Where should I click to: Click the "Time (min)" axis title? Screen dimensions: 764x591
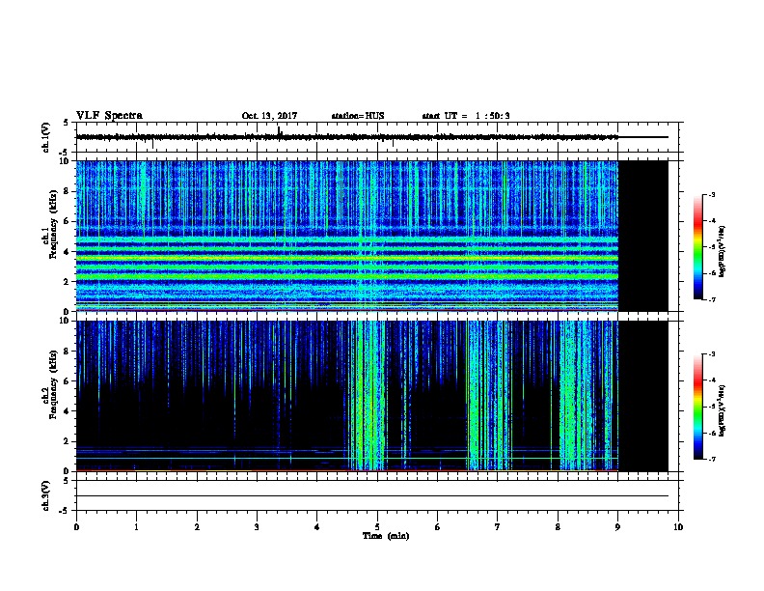pos(386,536)
